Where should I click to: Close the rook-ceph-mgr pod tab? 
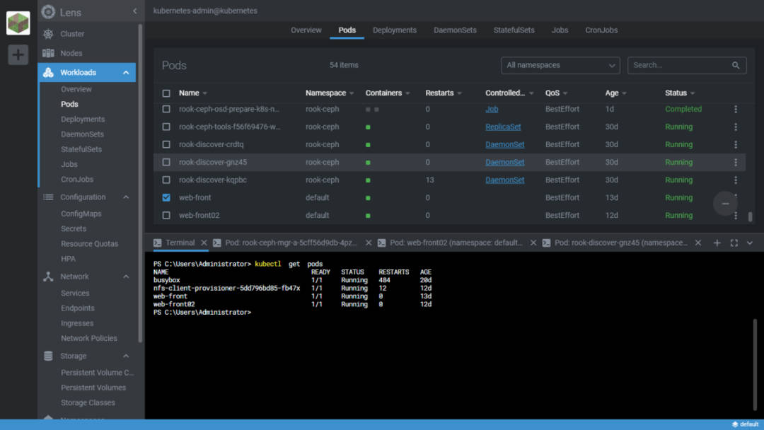click(369, 243)
